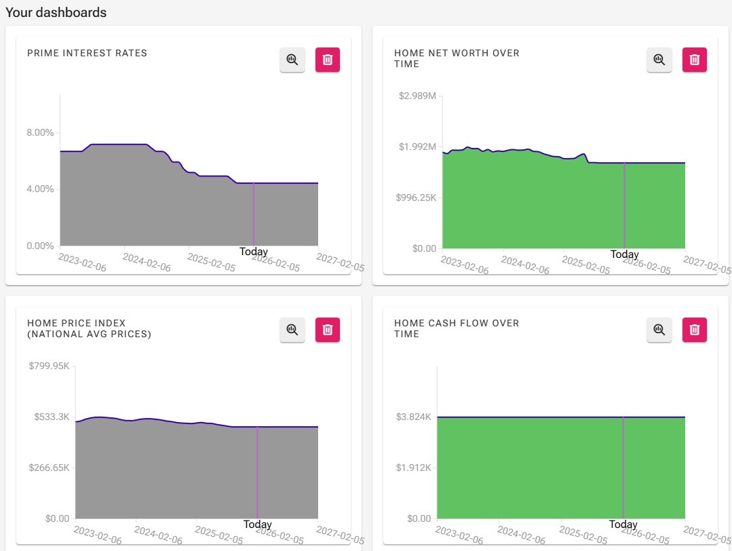
Task: Delete the Home Net Worth Over Time dashboard
Action: point(695,60)
